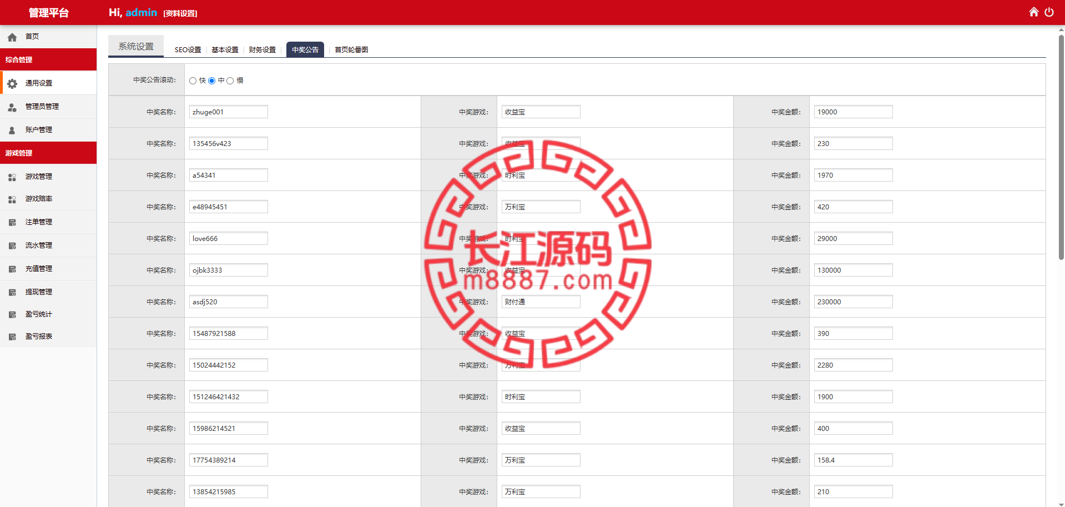Open 管理员管理 in the sidebar

click(42, 107)
